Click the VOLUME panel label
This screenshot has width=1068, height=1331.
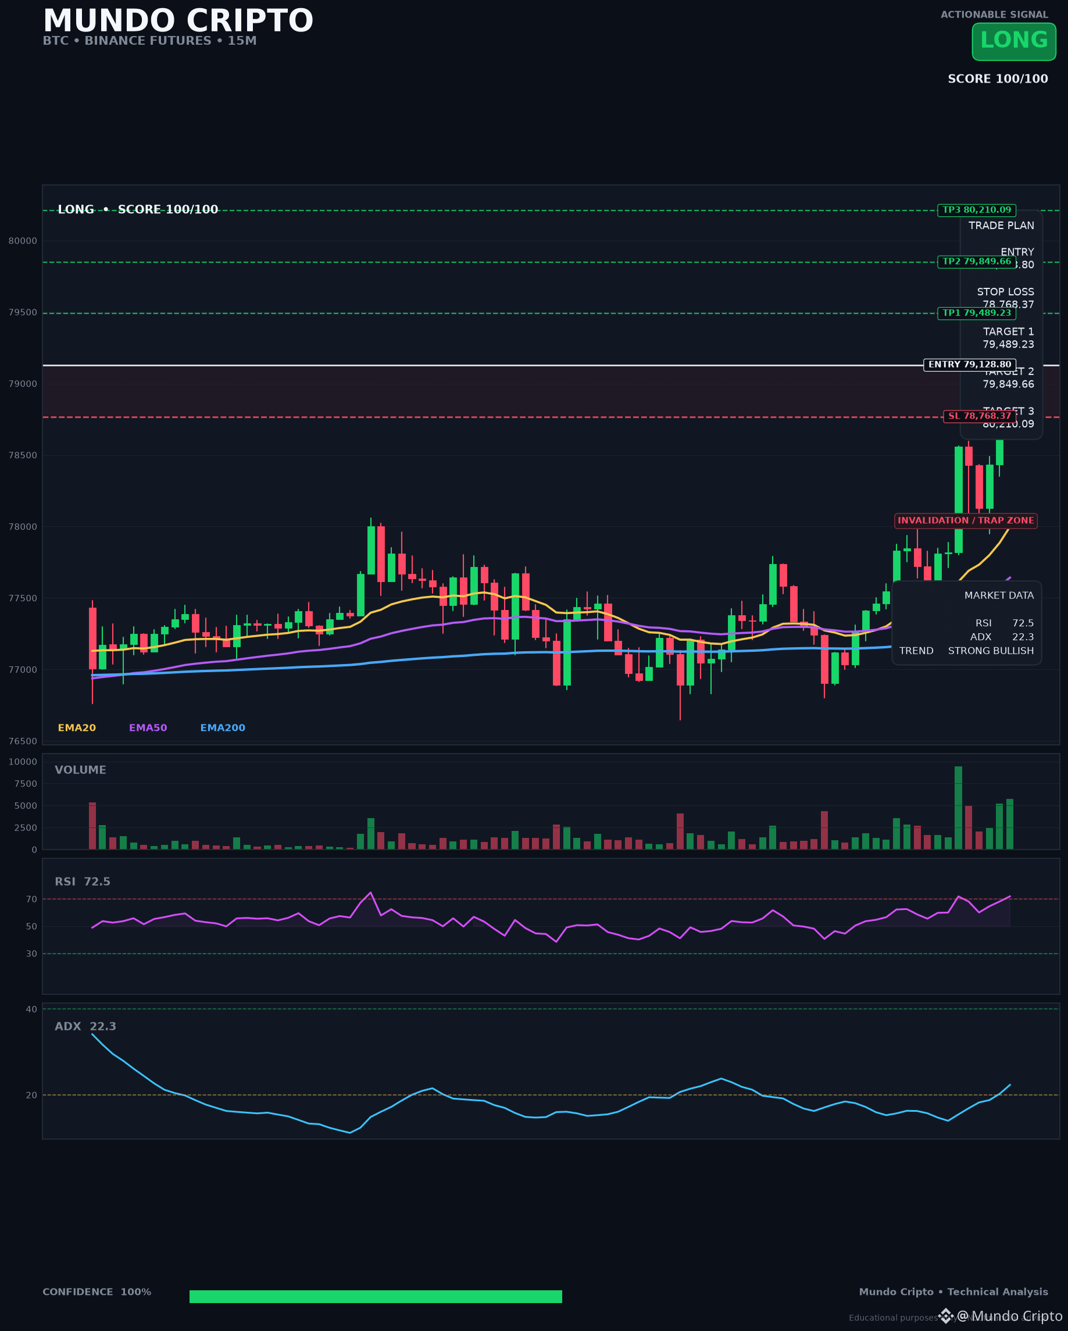80,770
